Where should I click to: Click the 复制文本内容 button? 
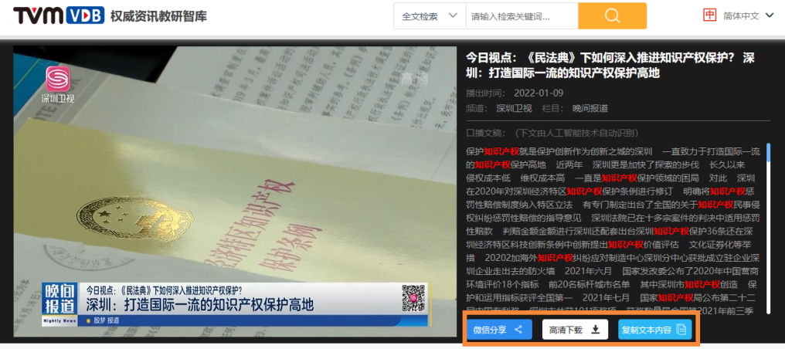click(655, 330)
